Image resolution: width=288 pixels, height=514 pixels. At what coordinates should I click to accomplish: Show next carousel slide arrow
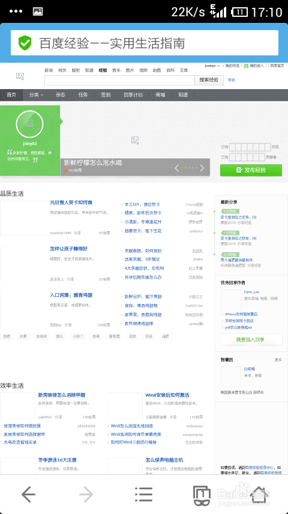click(x=202, y=168)
